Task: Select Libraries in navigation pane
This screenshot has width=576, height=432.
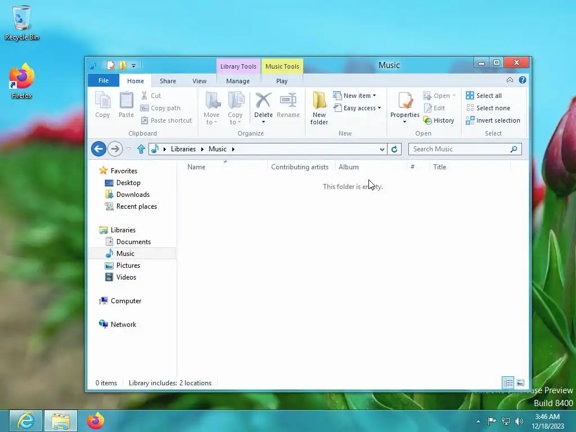Action: (118, 230)
